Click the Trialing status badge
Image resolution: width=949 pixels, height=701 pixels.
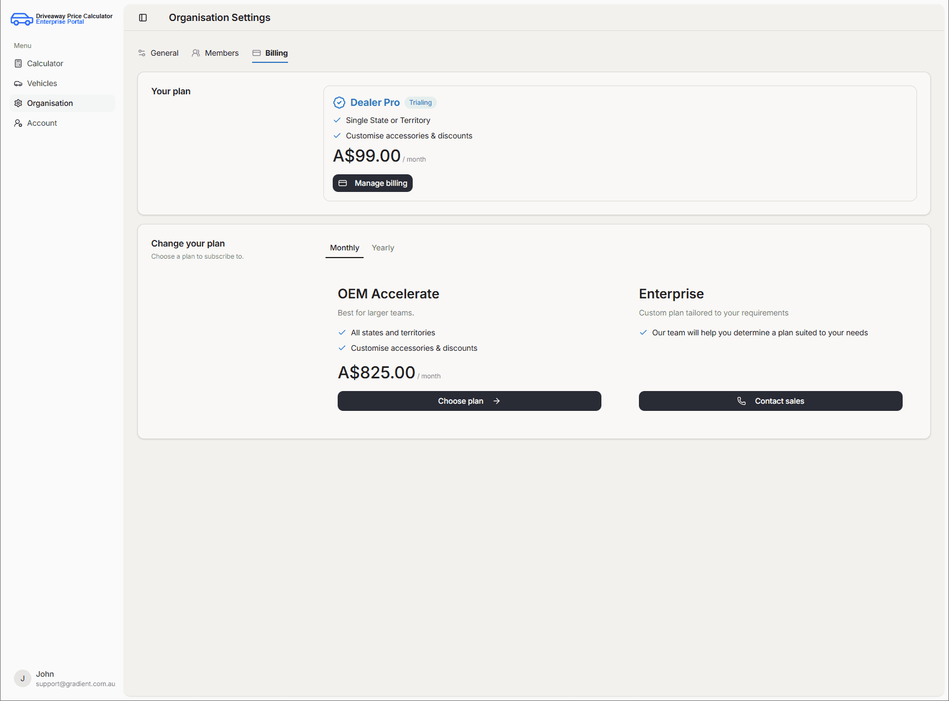tap(420, 103)
